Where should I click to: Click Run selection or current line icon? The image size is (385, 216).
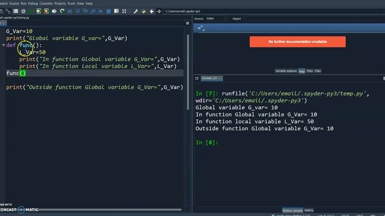tap(54, 11)
